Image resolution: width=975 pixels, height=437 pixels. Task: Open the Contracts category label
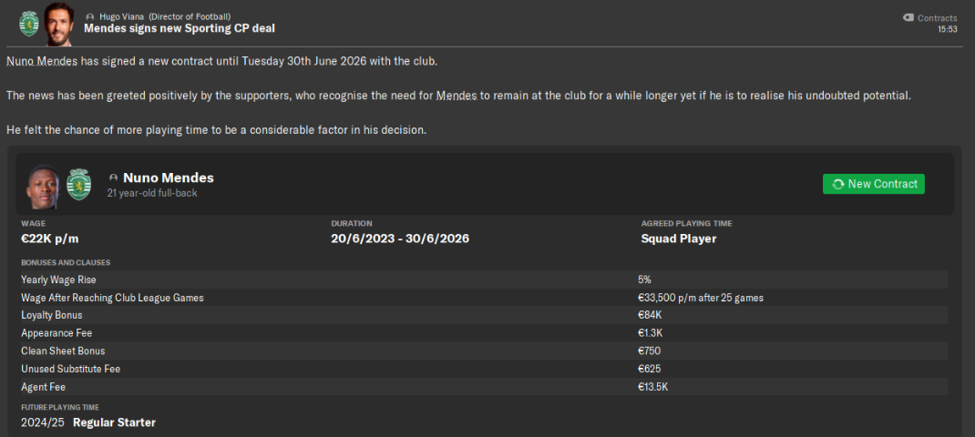(937, 18)
